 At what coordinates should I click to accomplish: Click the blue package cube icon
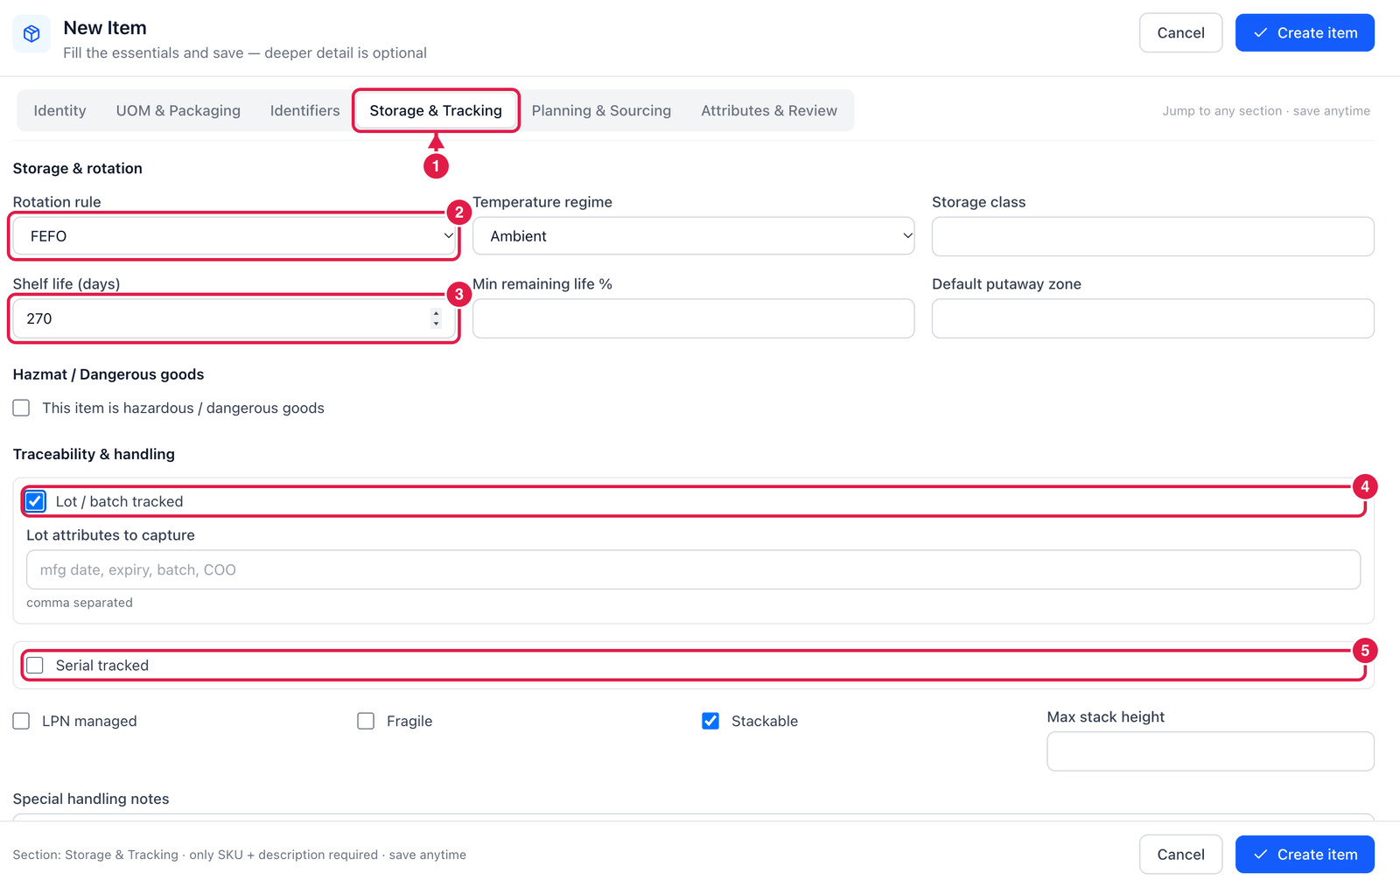click(31, 34)
